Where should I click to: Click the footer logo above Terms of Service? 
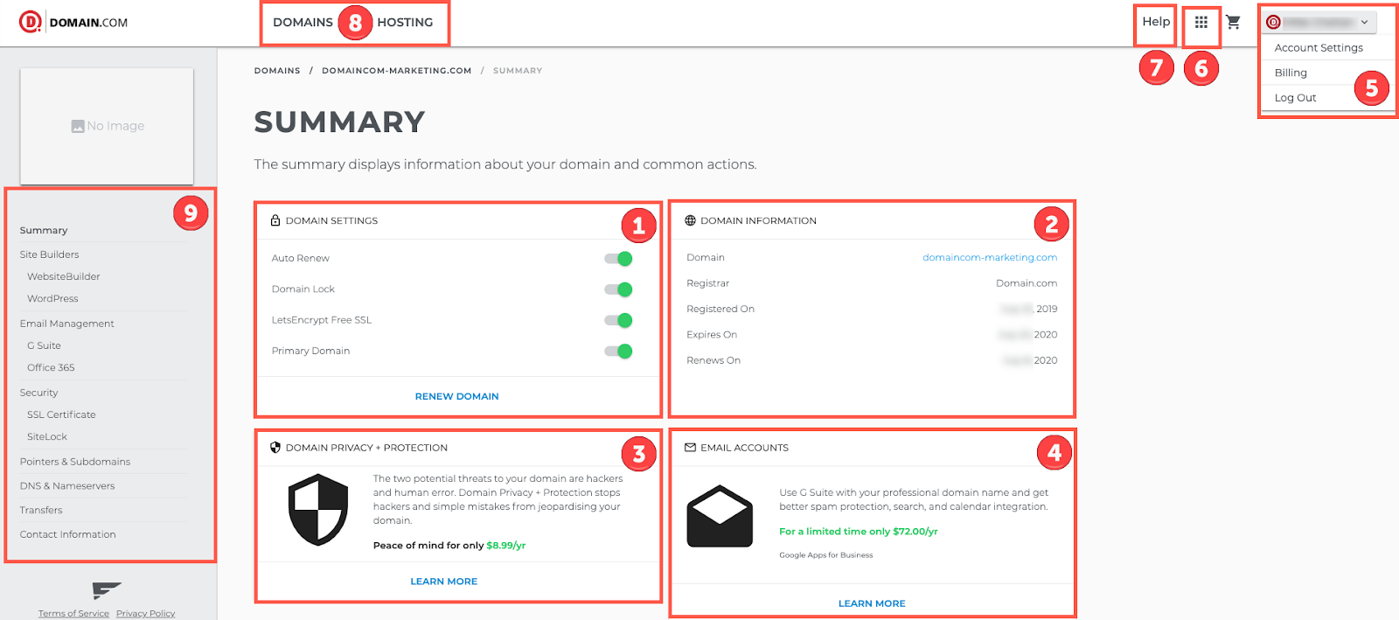tap(107, 591)
